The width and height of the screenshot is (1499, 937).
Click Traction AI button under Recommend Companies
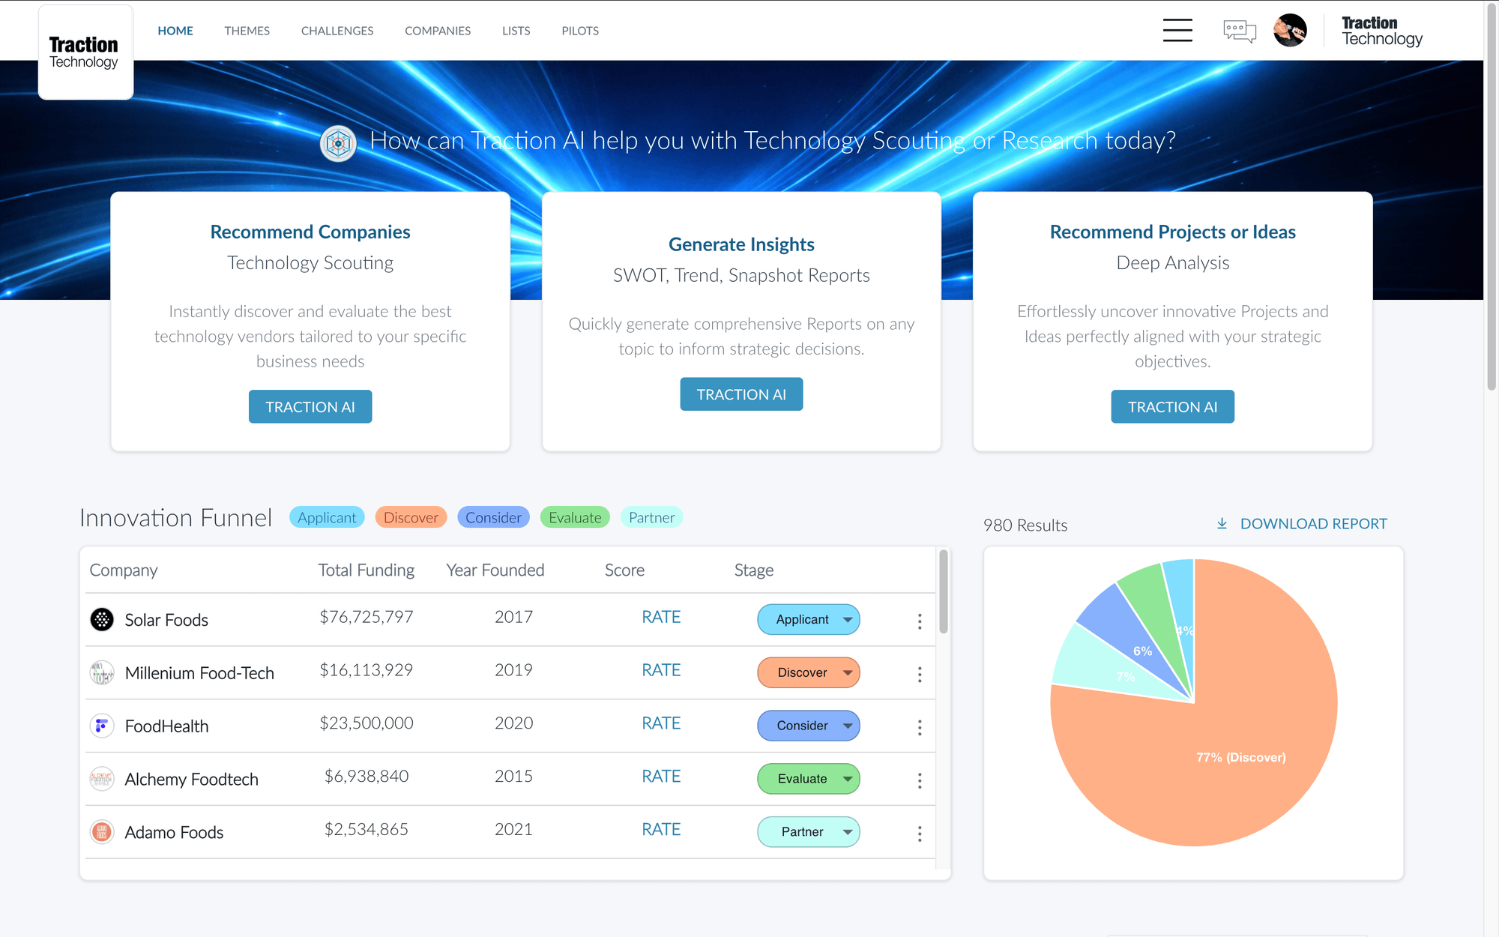pos(310,406)
